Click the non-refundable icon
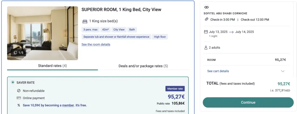 [x=19, y=91]
